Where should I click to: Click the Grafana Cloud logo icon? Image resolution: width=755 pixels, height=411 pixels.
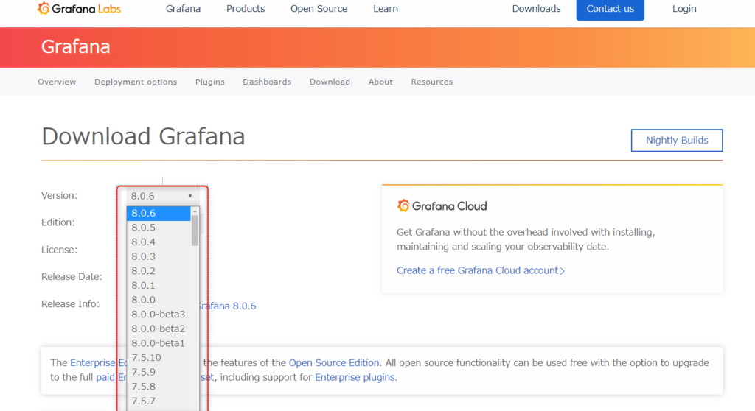[403, 206]
